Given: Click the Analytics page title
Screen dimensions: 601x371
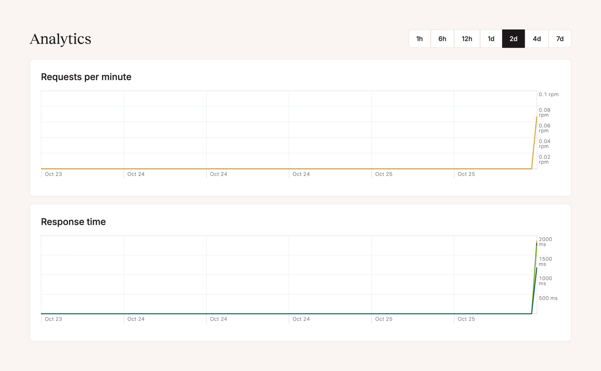Looking at the screenshot, I should pos(60,39).
